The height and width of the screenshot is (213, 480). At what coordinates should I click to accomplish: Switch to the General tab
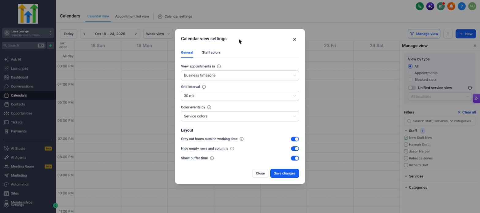pyautogui.click(x=187, y=53)
